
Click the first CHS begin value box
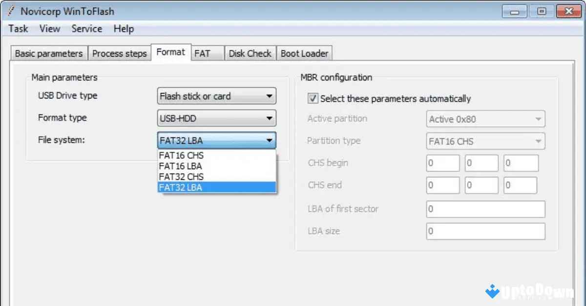[442, 163]
